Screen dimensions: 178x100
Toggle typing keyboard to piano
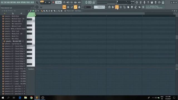pyautogui.click(x=64, y=7)
